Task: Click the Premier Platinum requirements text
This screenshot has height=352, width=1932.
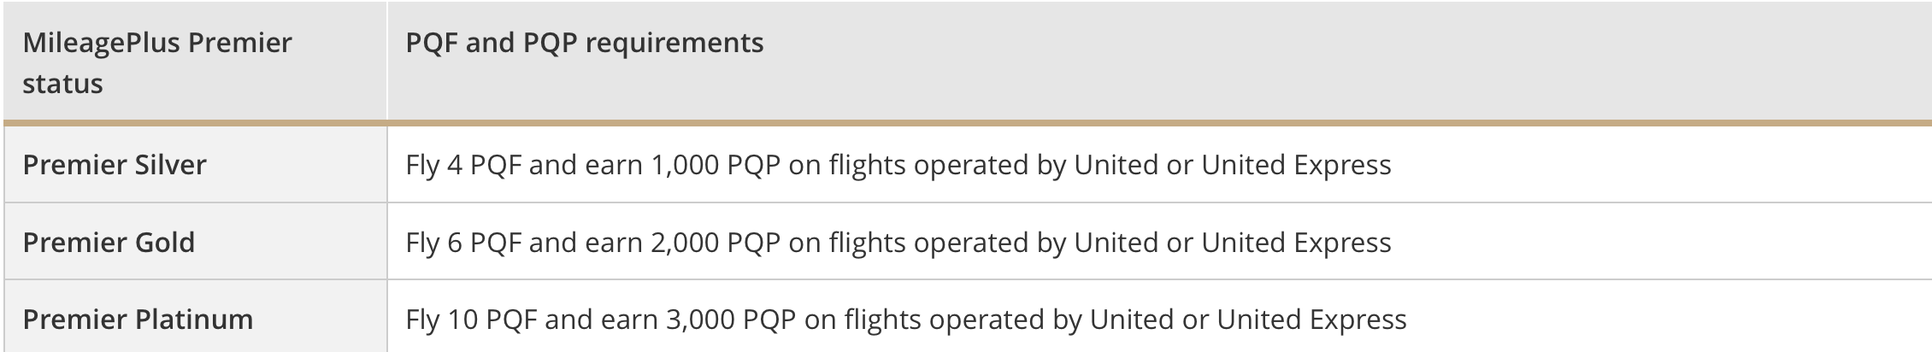Action: (x=906, y=320)
